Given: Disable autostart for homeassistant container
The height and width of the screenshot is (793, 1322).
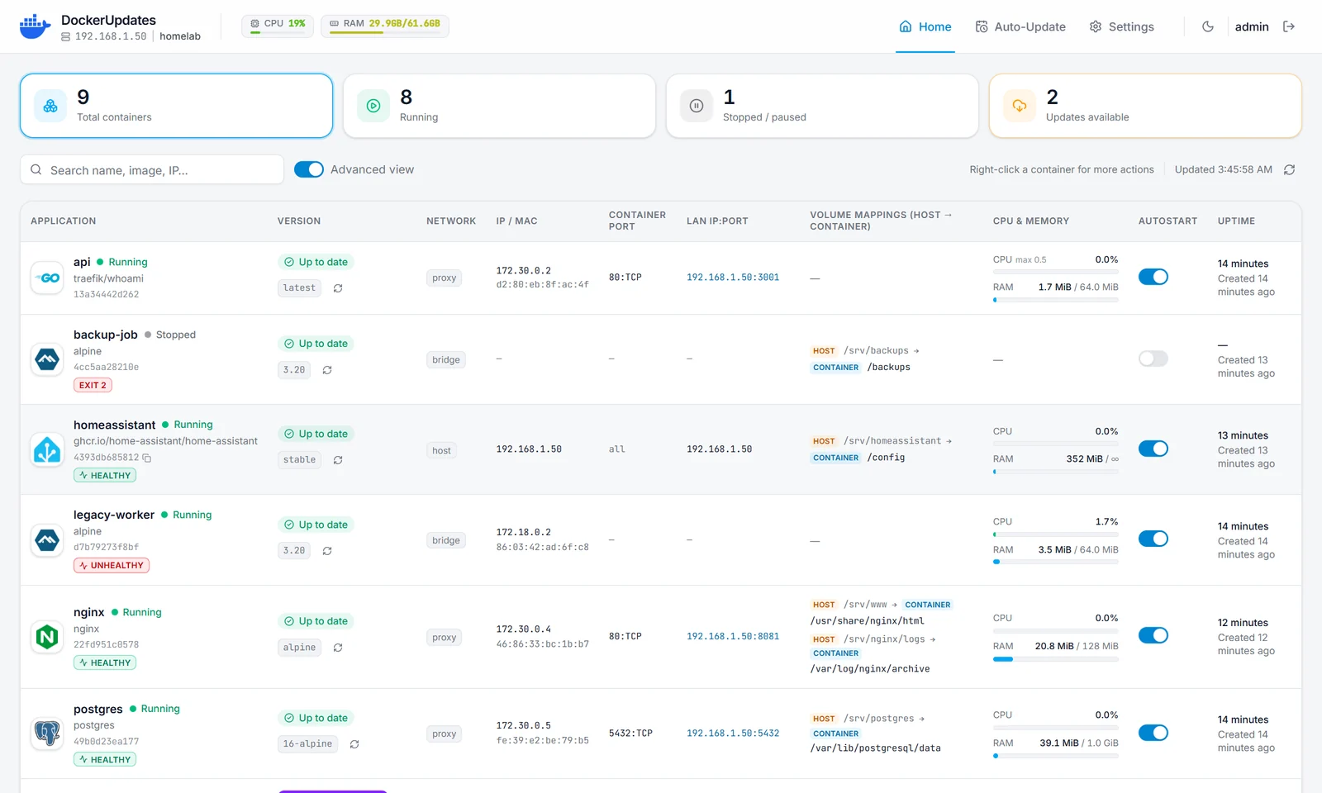Looking at the screenshot, I should 1153,449.
